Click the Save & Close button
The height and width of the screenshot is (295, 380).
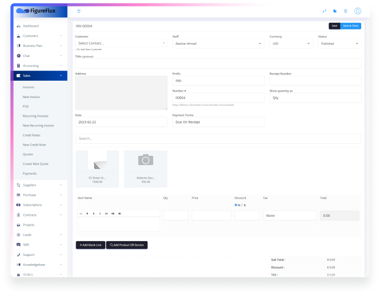click(350, 26)
